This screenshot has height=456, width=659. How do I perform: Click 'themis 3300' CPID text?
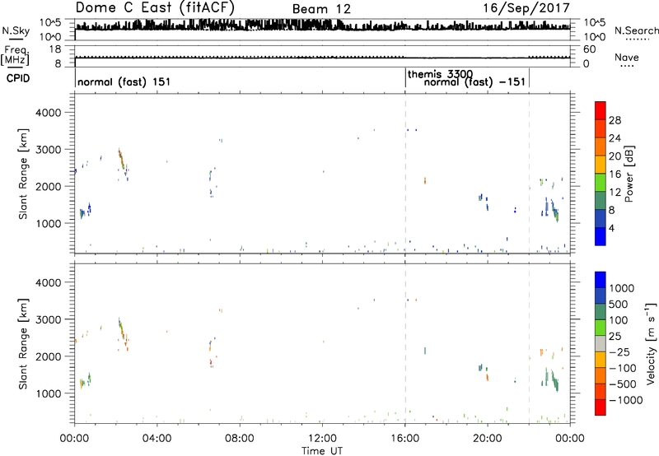[x=440, y=74]
